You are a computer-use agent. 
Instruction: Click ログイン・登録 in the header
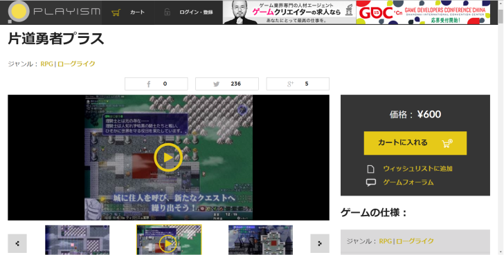[x=196, y=12]
